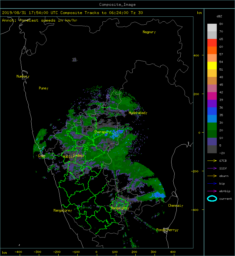Viewport: 235px width, 256px height.
Task: Click the 67CB legend label
Action: [x=223, y=161]
